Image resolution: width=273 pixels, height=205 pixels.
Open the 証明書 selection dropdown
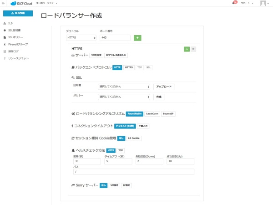[124, 87]
